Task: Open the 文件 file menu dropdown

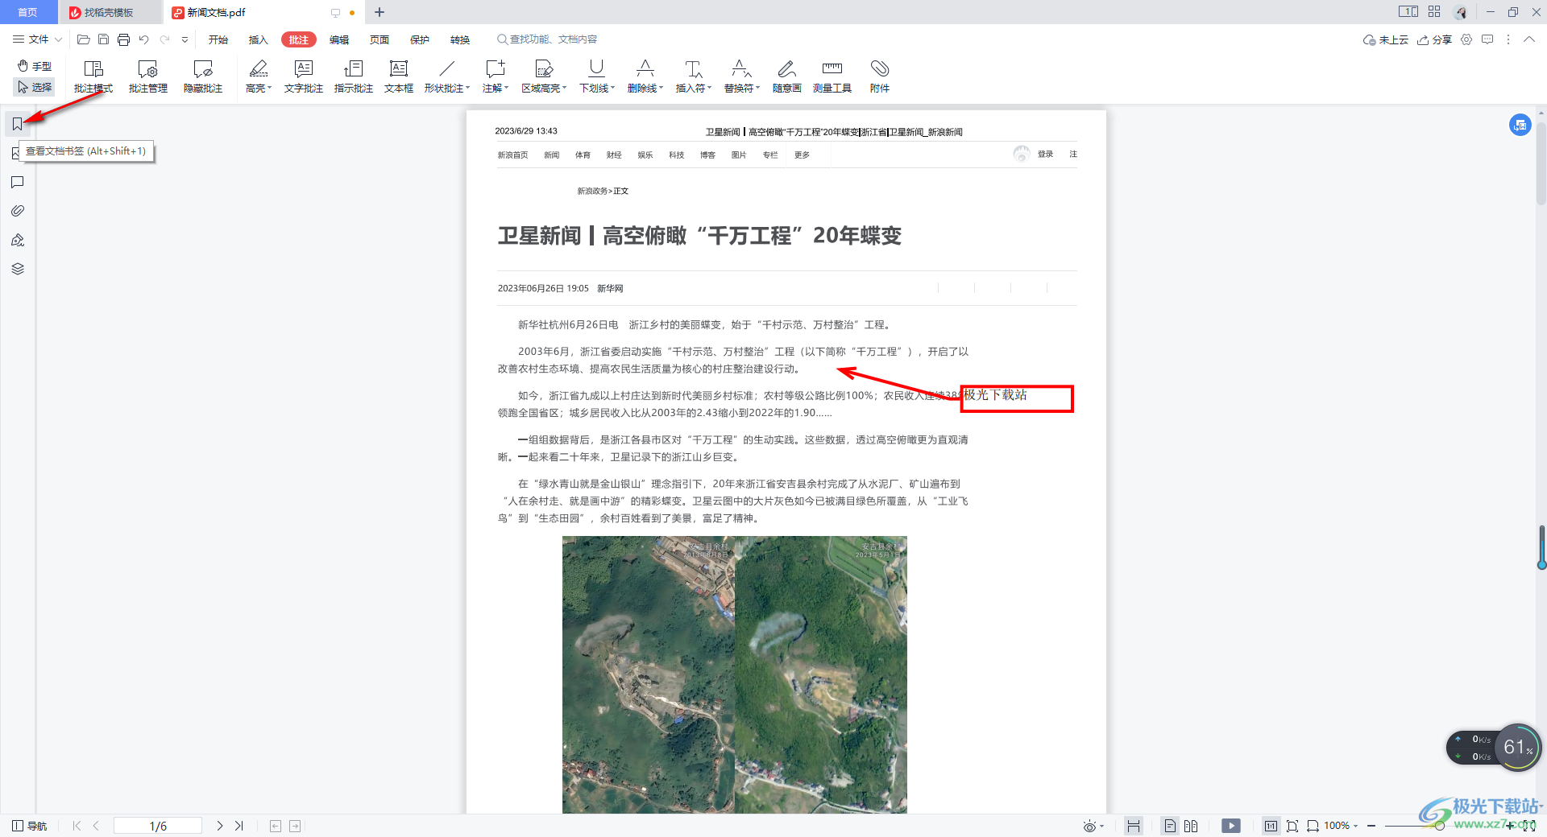Action: [37, 39]
